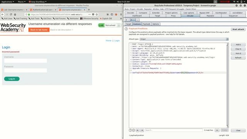
Task: Switch to Intruder Target sub-tab
Action: point(129,24)
